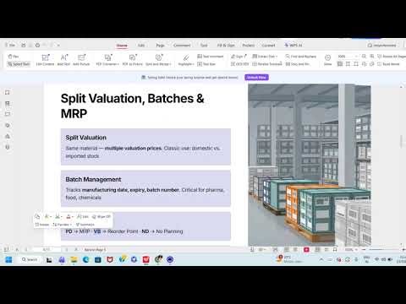Choose the Add Picture tool
Image resolution: width=406 pixels, height=304 pixels.
pyautogui.click(x=81, y=60)
